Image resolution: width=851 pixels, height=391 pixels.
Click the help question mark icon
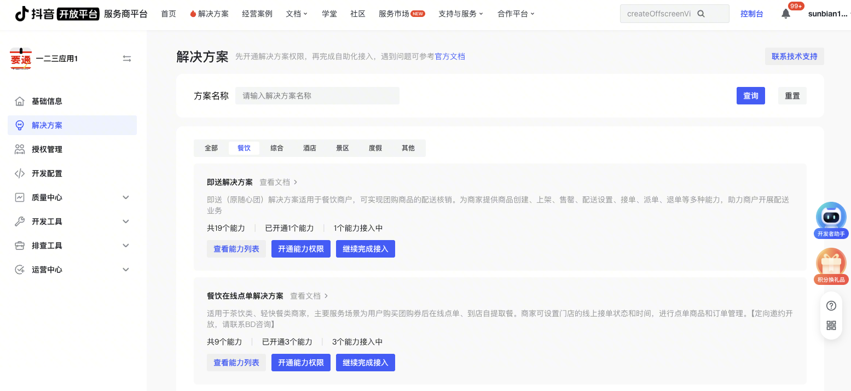[831, 306]
